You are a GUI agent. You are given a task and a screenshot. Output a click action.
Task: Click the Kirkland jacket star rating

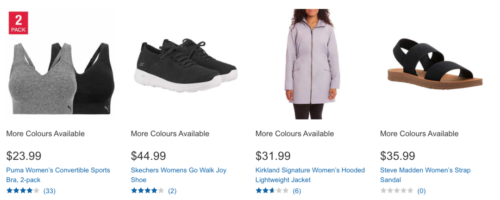pos(272,190)
